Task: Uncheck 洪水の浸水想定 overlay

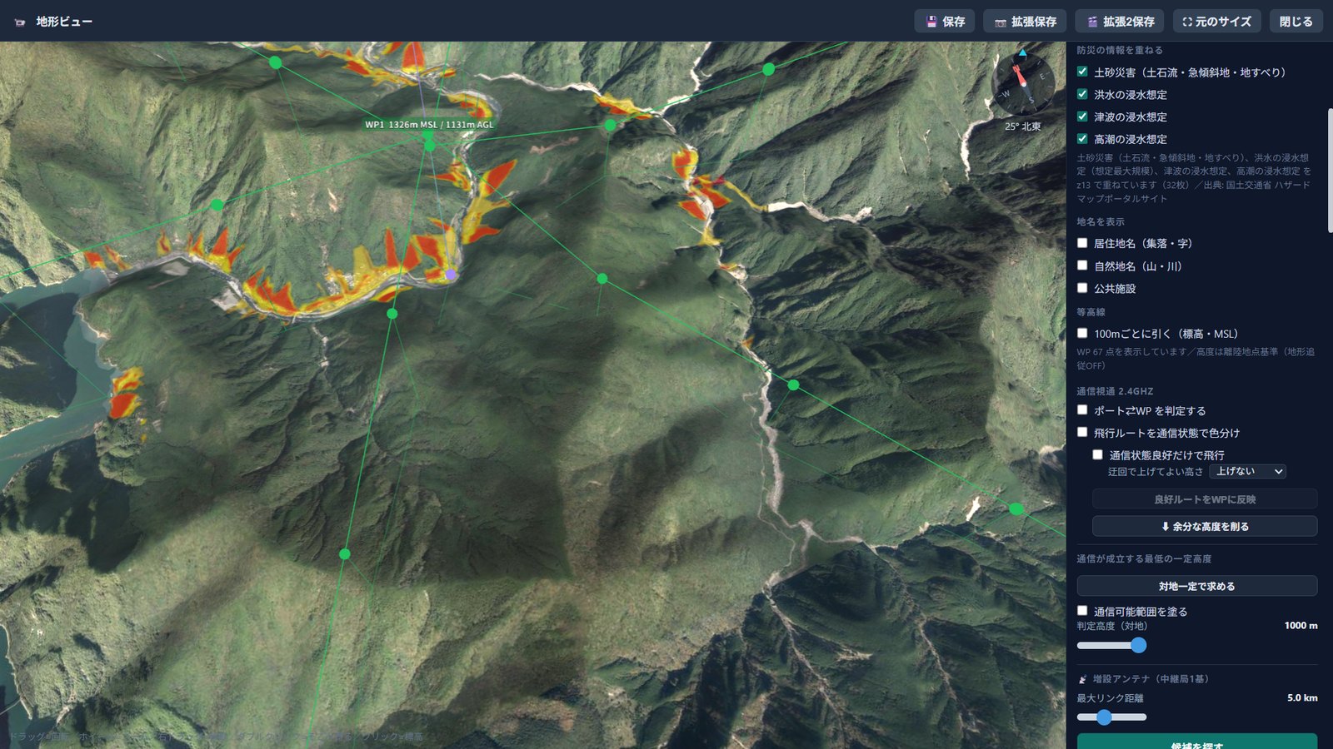Action: point(1082,94)
